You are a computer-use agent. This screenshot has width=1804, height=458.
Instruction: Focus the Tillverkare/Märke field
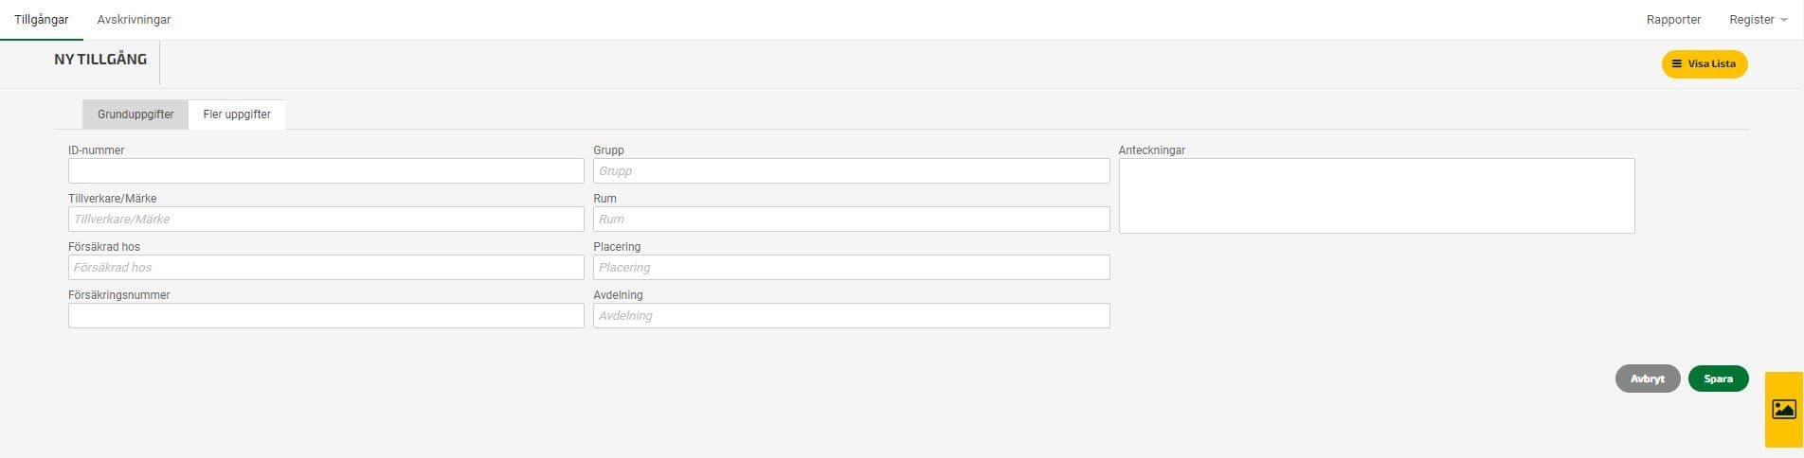click(x=326, y=220)
